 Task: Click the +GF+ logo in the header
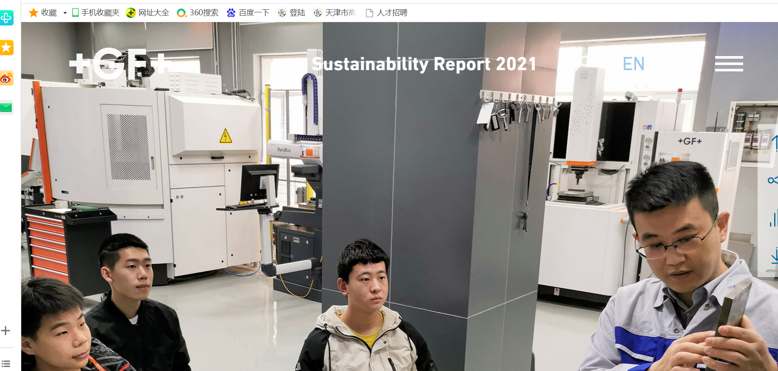(120, 64)
